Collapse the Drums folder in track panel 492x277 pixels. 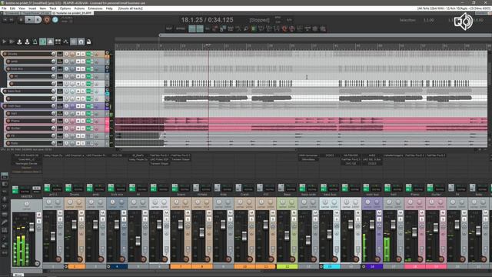coord(107,53)
